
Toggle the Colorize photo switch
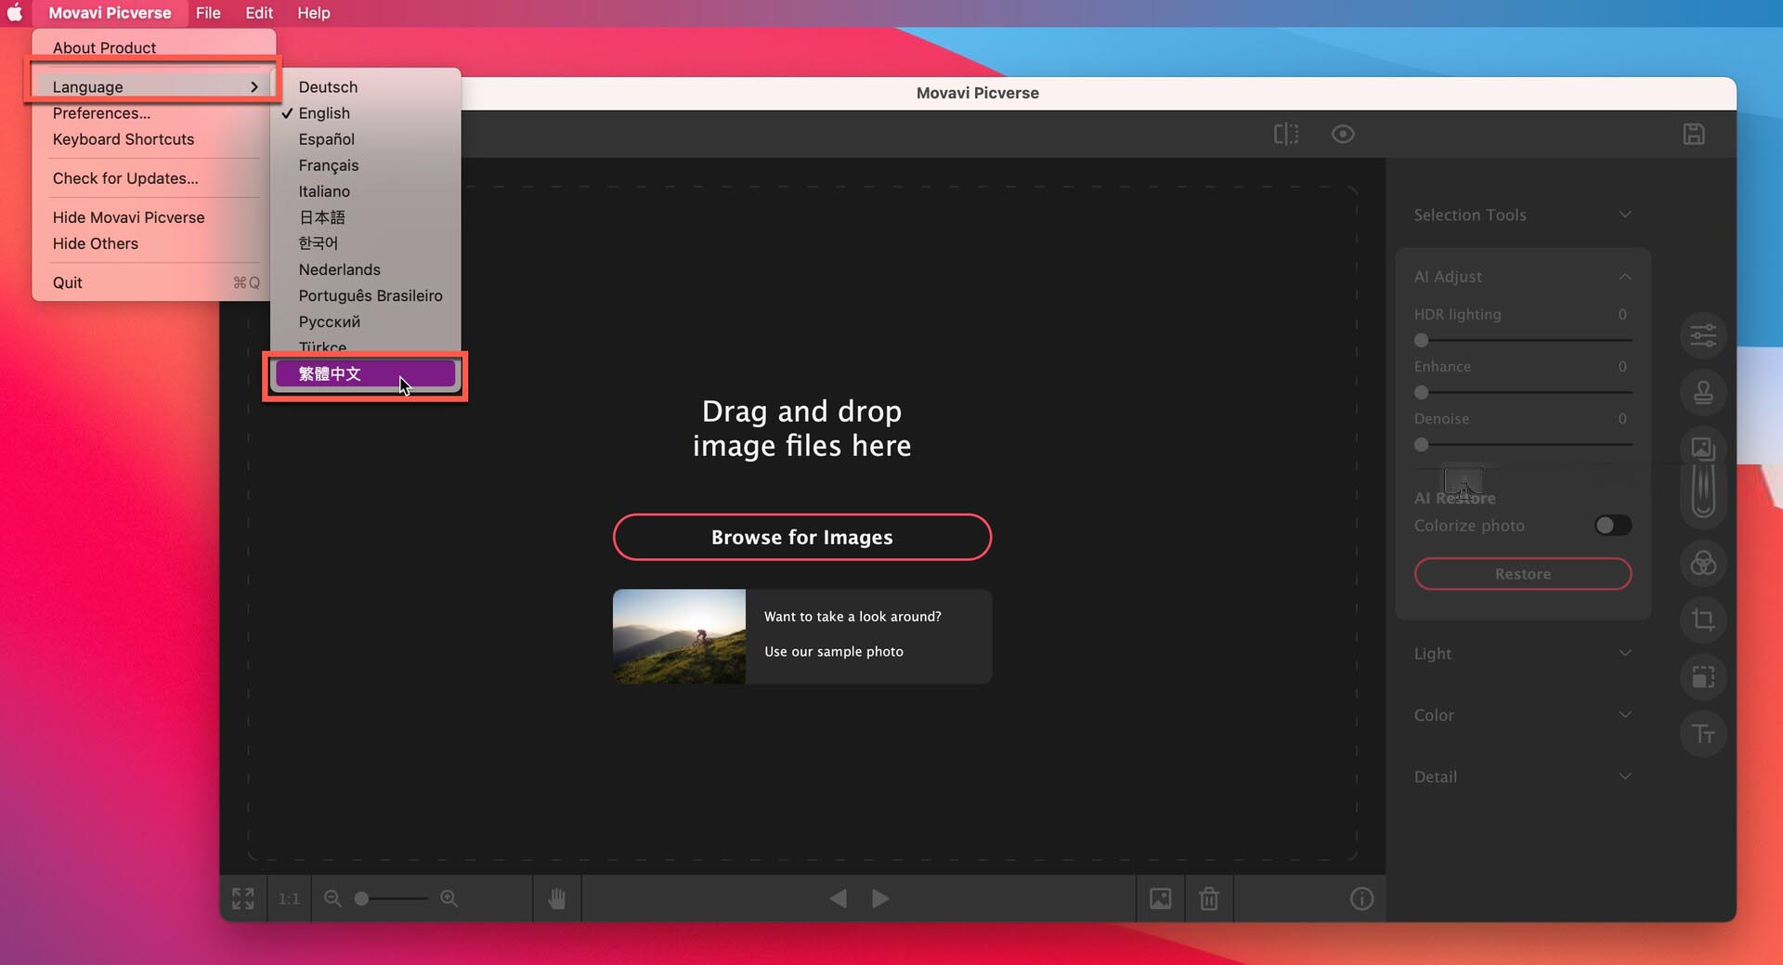1613,526
